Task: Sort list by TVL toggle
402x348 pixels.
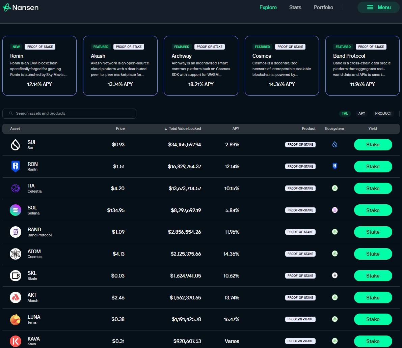Action: [x=345, y=113]
